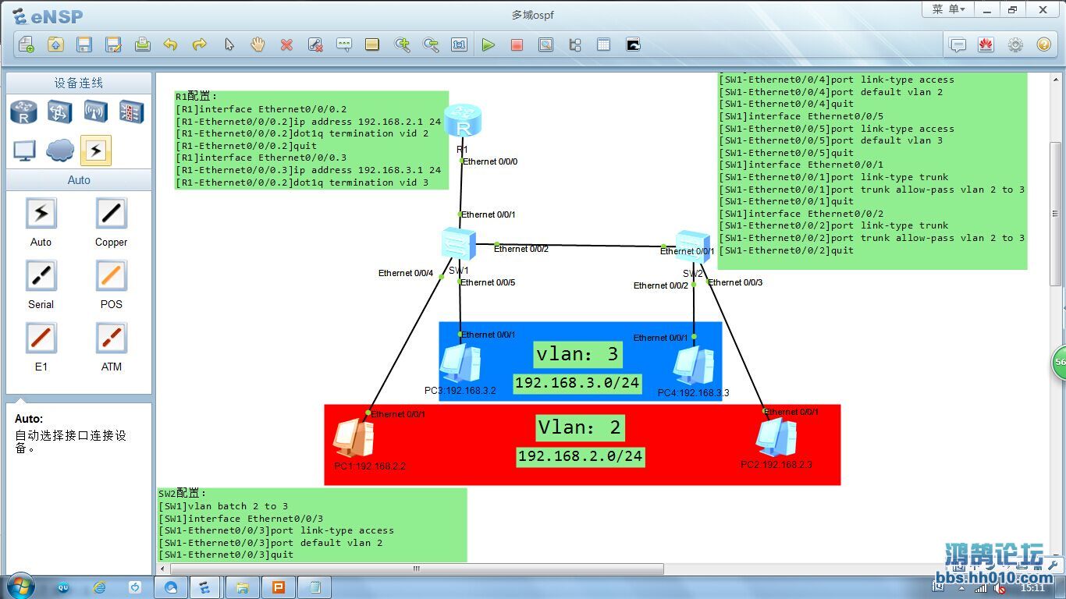Screen dimensions: 1066x599
Task: Add a text note with speech-bubble tool
Action: pos(344,44)
